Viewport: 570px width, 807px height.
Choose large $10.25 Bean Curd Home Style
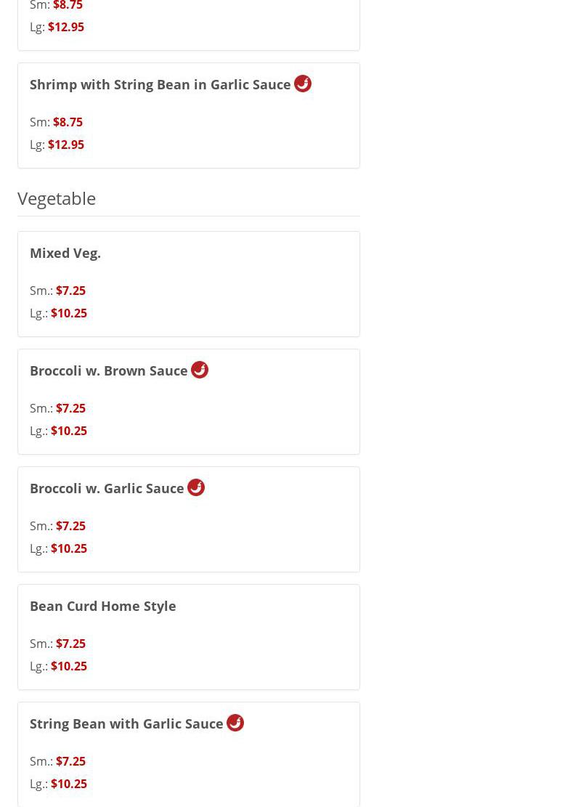tap(68, 666)
